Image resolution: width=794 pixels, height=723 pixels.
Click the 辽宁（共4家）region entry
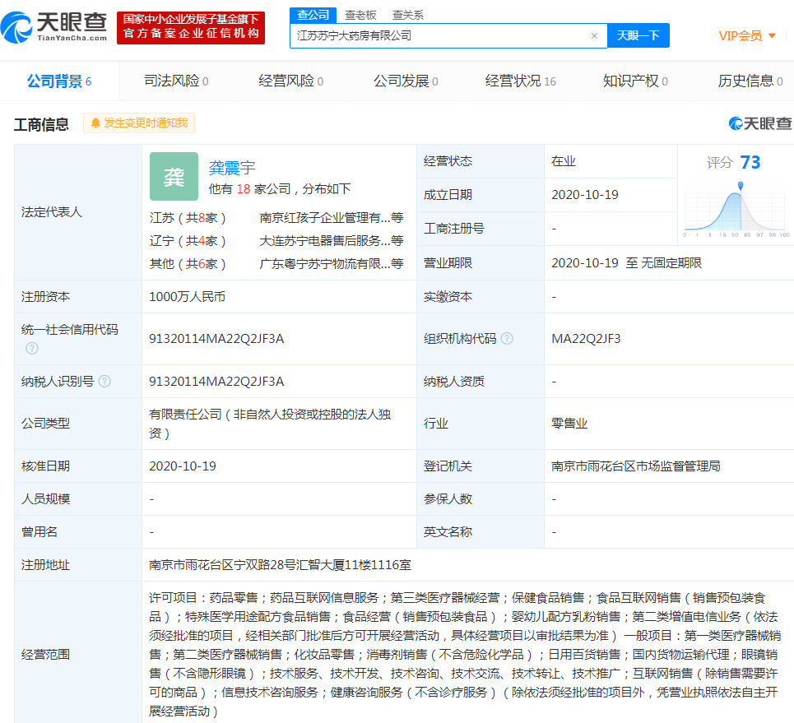pyautogui.click(x=188, y=241)
